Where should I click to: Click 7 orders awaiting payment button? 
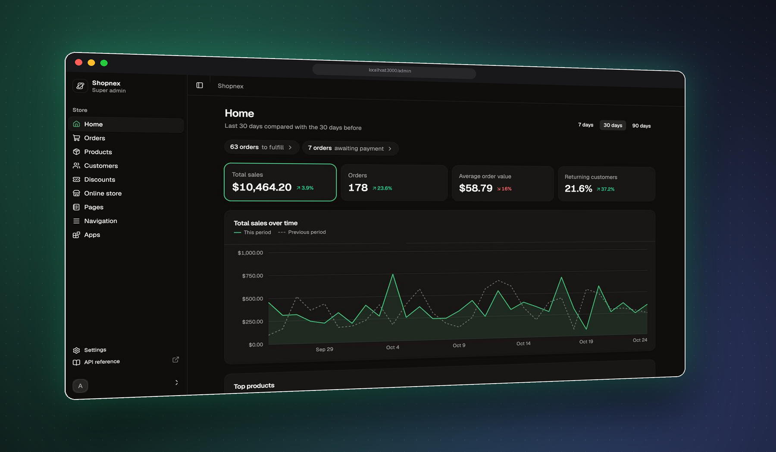350,148
